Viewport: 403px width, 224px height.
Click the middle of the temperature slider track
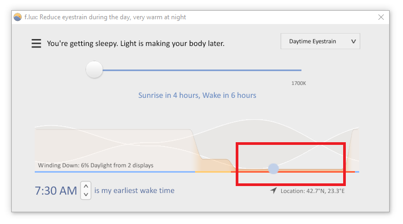pyautogui.click(x=201, y=70)
